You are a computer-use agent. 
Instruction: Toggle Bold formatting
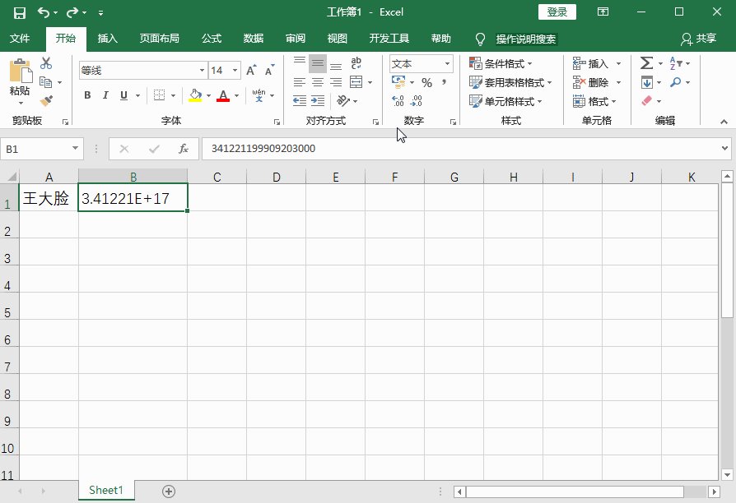[x=87, y=95]
